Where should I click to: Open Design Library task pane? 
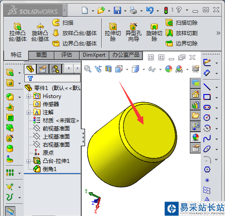click(195, 105)
